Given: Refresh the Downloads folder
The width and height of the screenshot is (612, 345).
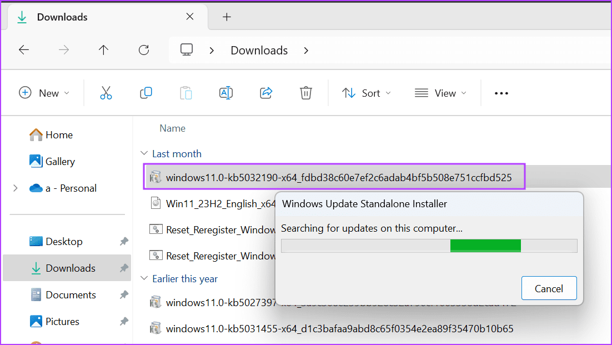Looking at the screenshot, I should tap(144, 50).
